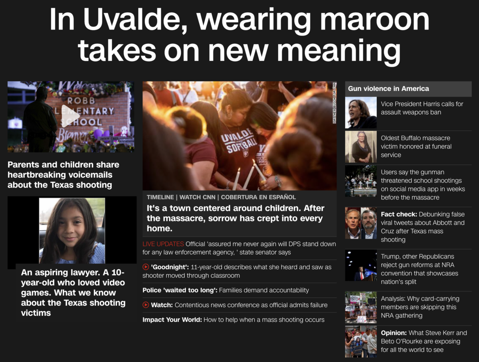Read 'Parents and children share heartbreaking voicemails' story
479x362 pixels.
[63, 175]
